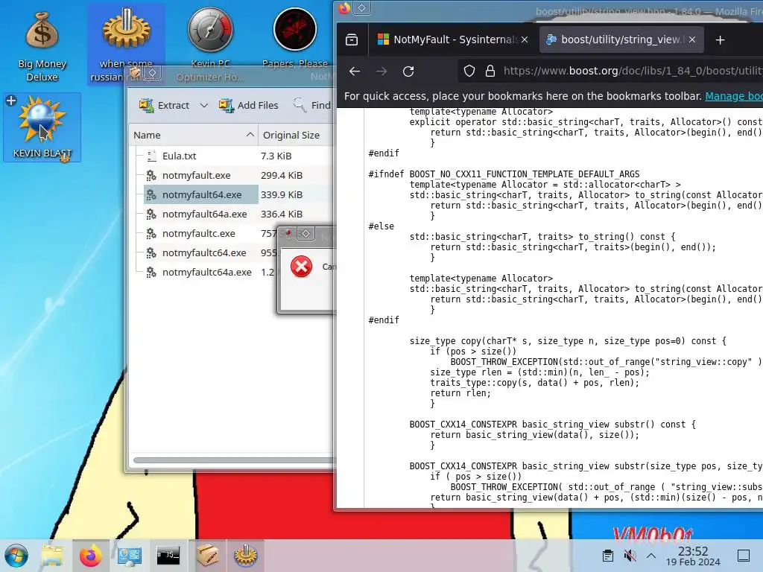Sort archive list by Name column
The image size is (763, 572).
[x=193, y=136]
